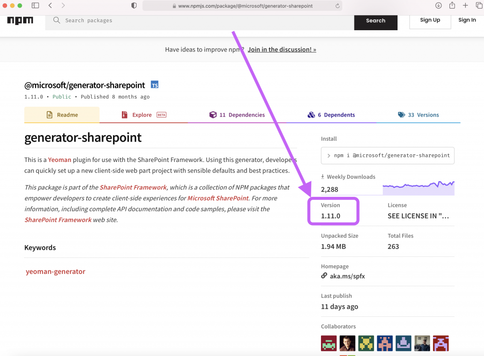Click the package title @microsoft/generator-sharepoint
This screenshot has width=484, height=356.
[x=85, y=85]
